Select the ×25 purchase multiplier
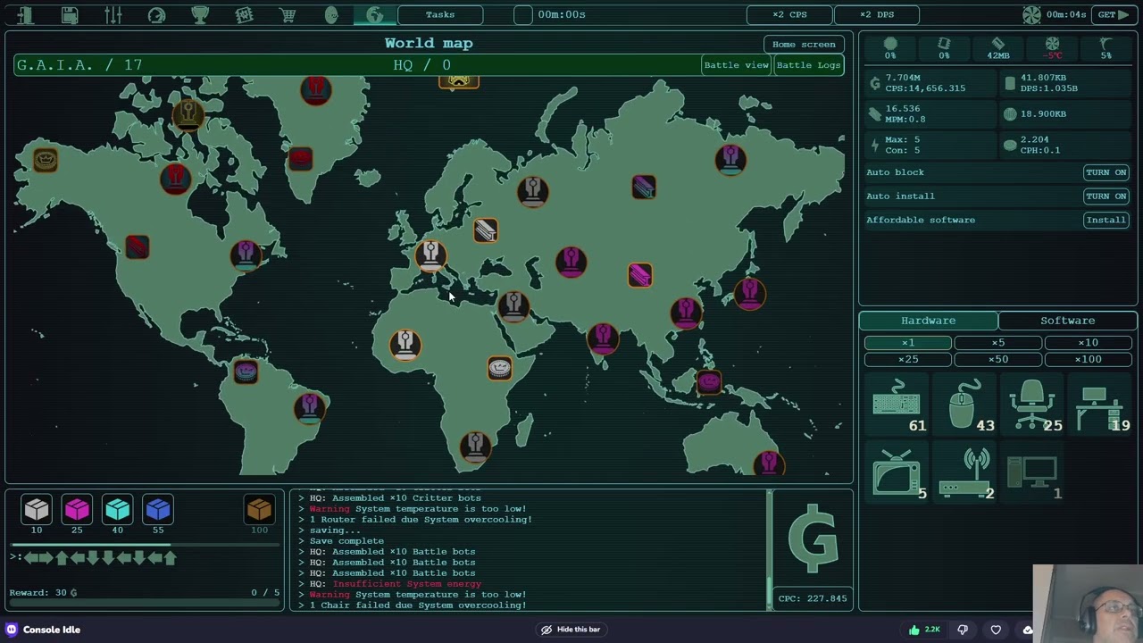The width and height of the screenshot is (1143, 643). pyautogui.click(x=908, y=359)
